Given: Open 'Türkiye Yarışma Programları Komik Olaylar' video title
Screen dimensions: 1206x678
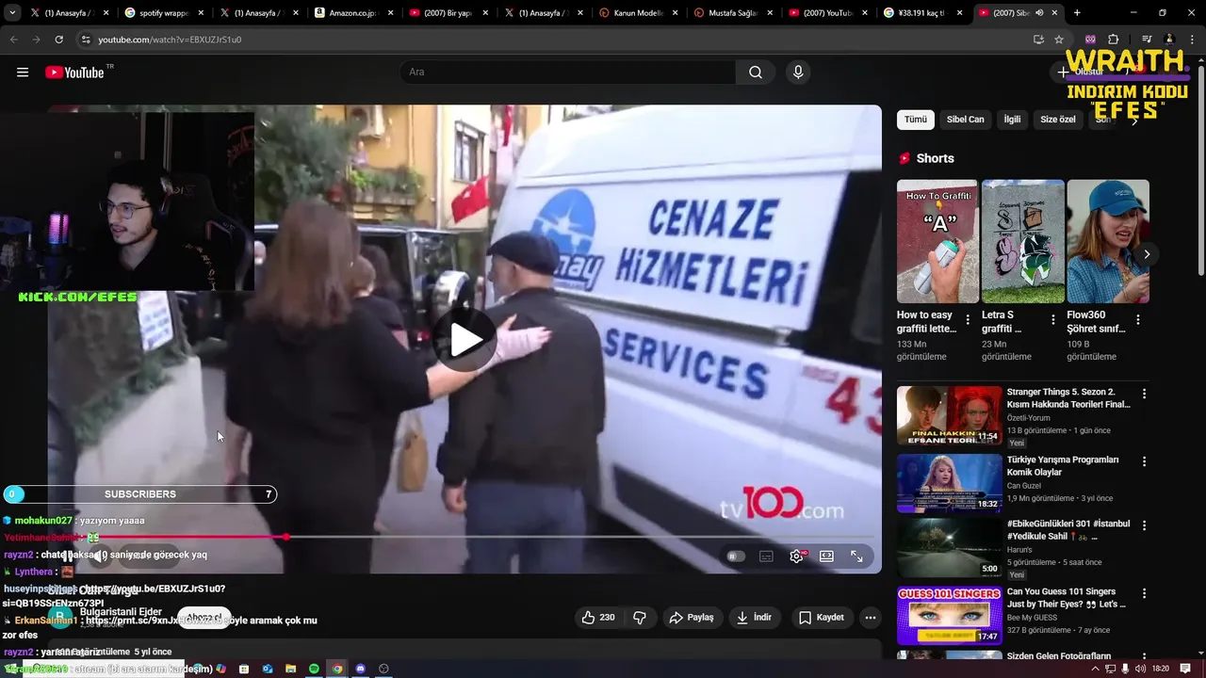Looking at the screenshot, I should pyautogui.click(x=1063, y=466).
